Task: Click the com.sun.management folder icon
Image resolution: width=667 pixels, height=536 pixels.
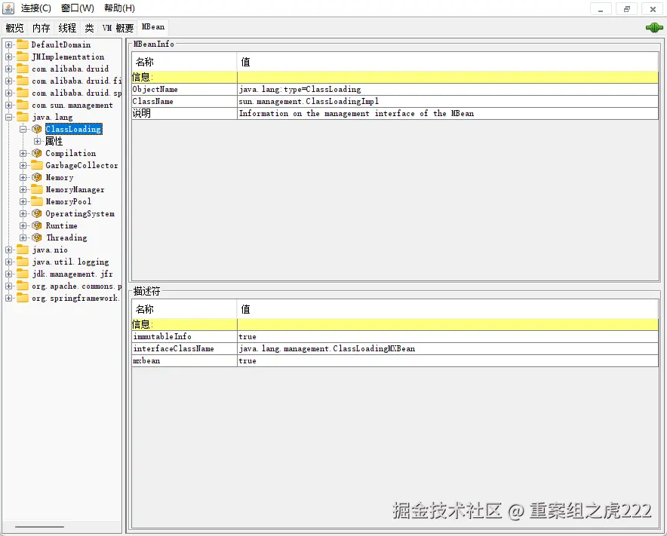Action: (x=22, y=105)
